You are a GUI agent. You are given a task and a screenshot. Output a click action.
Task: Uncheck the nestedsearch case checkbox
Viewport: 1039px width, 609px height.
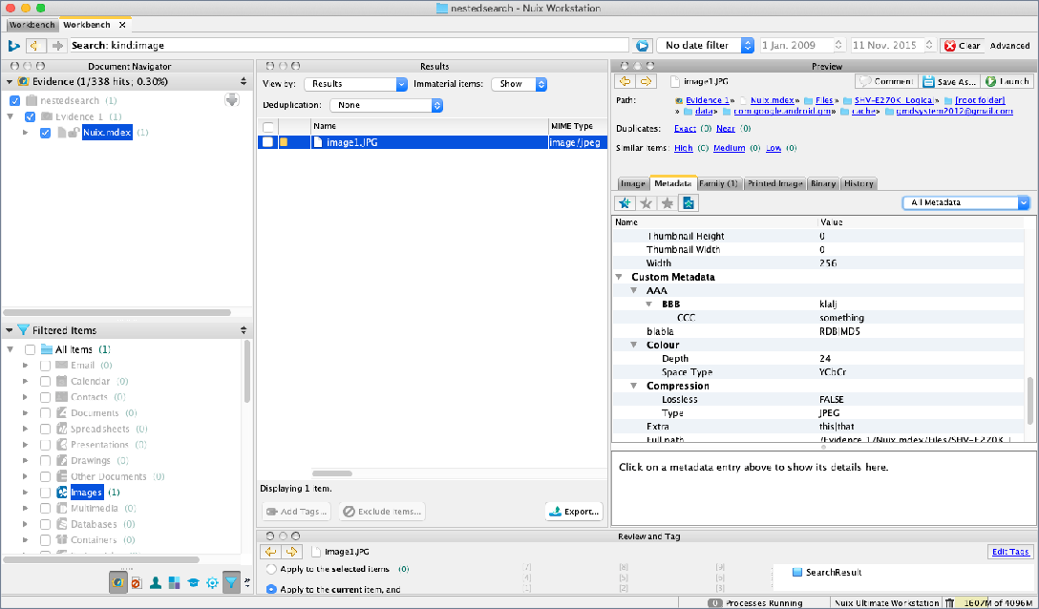point(14,101)
